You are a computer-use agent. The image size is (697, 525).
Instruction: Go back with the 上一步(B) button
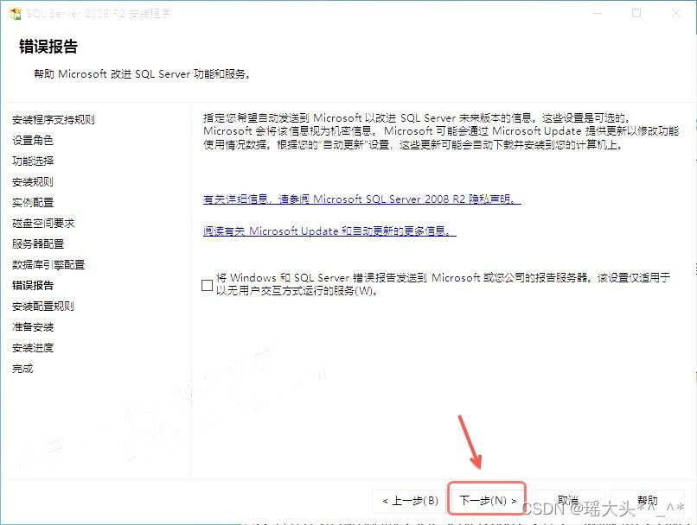[x=409, y=501]
